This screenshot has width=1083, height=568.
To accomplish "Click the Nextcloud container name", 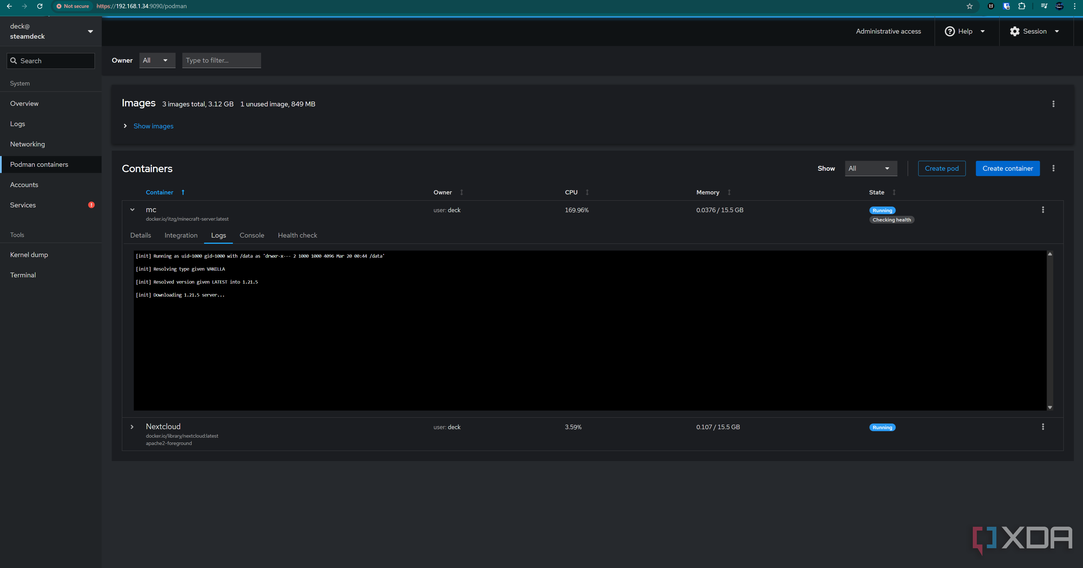I will pos(163,426).
